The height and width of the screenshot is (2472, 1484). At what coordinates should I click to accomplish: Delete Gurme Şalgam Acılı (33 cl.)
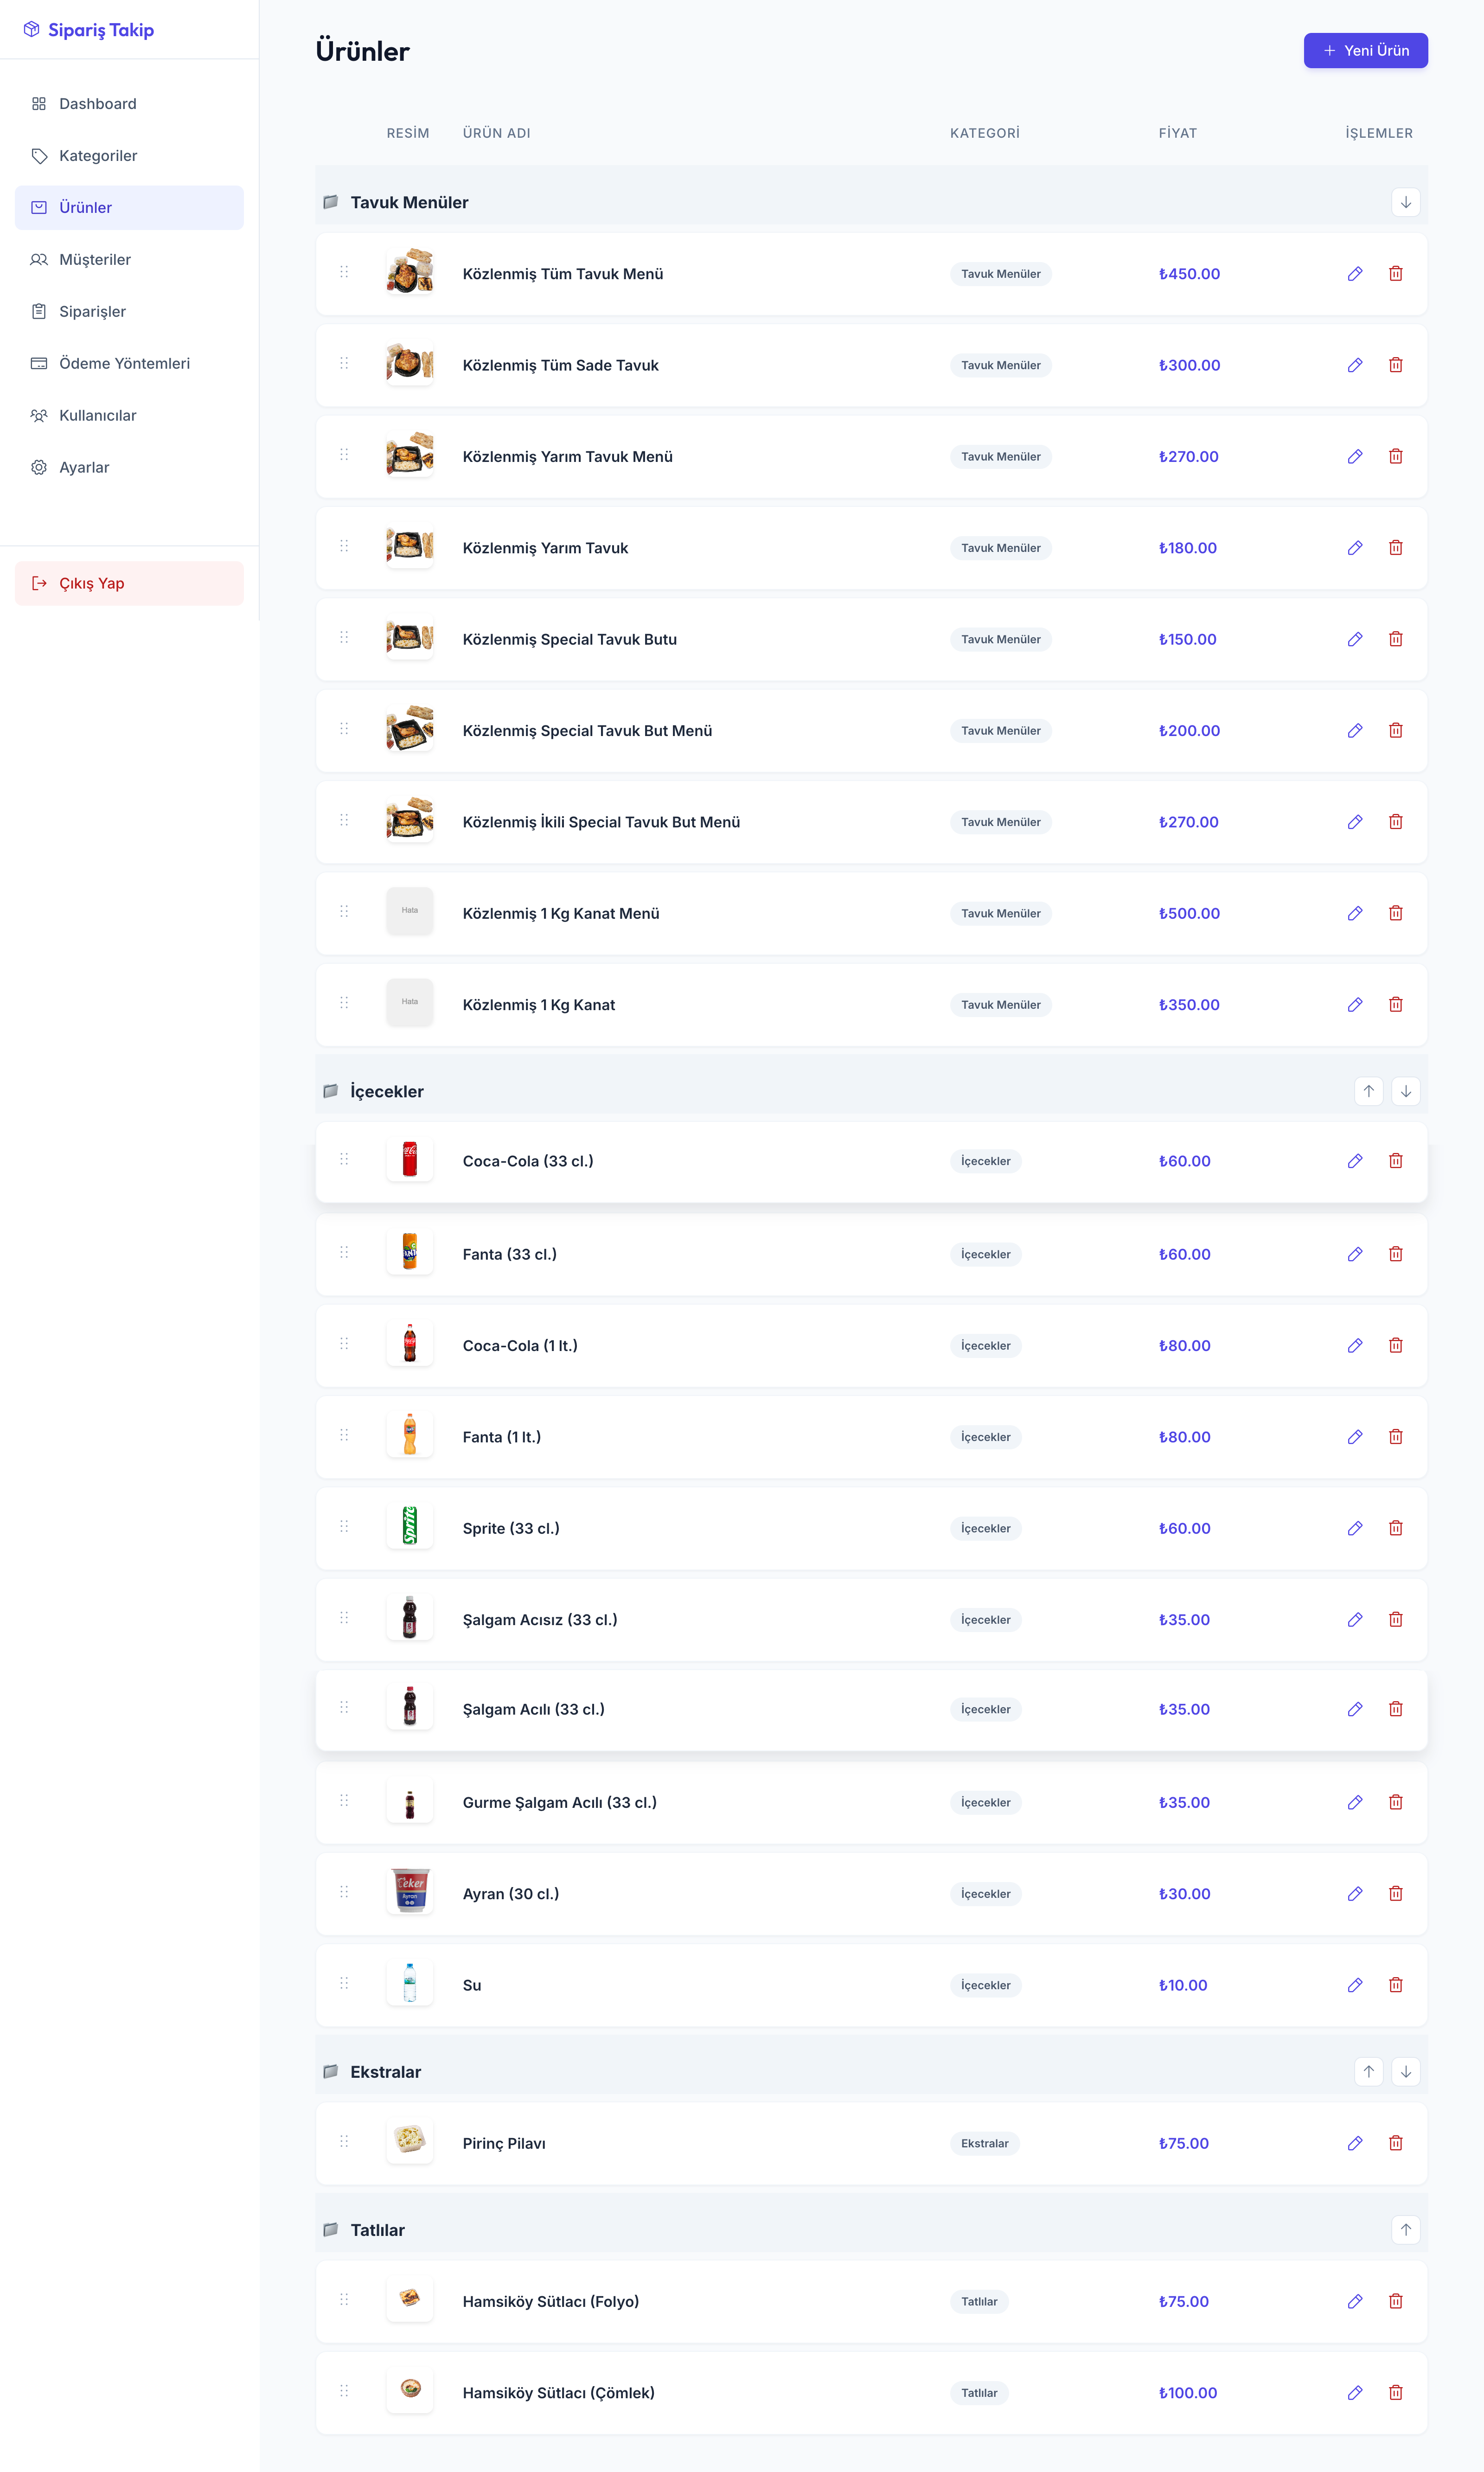pos(1396,1802)
